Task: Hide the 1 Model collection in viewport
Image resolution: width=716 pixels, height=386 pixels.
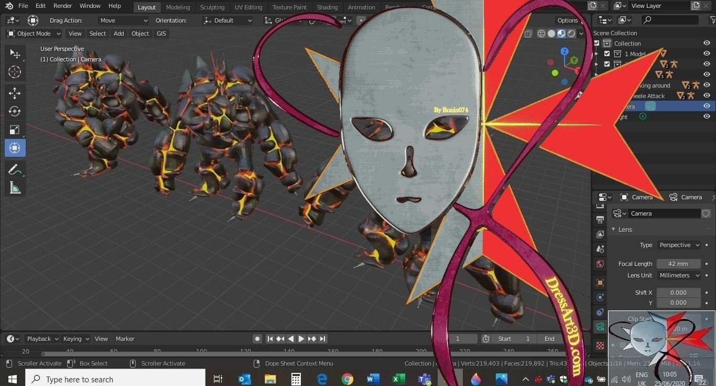Action: (707, 54)
